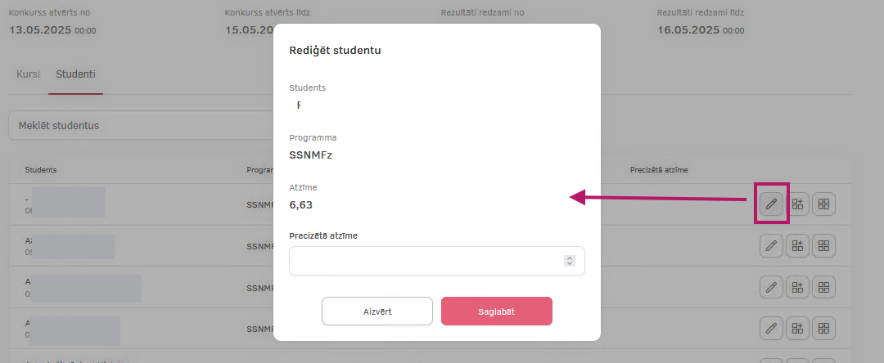Image resolution: width=884 pixels, height=363 pixels.
Task: Open the grid icon in third student row
Action: pos(823,287)
